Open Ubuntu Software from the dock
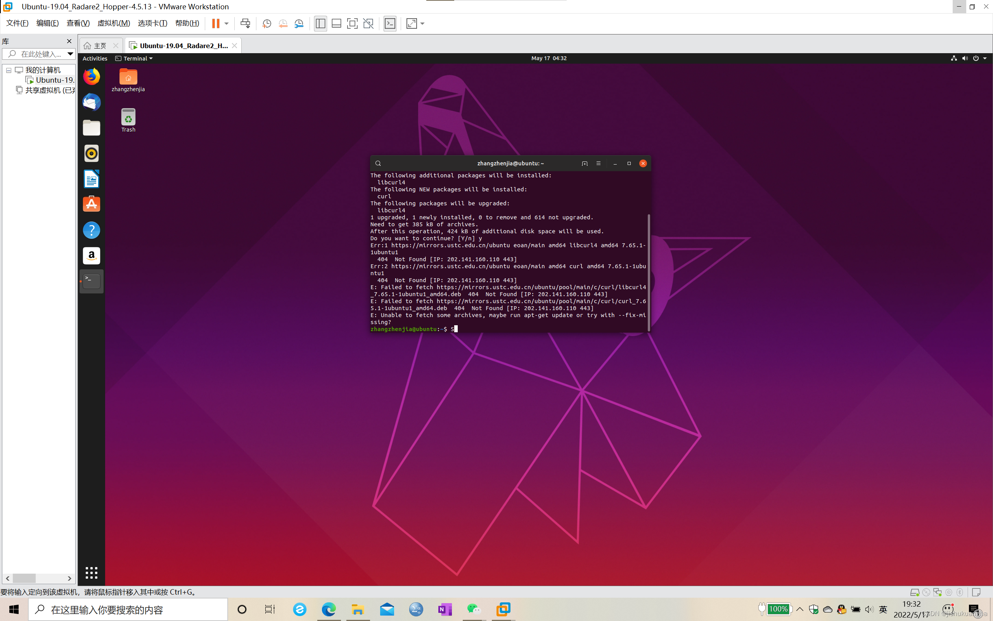This screenshot has height=621, width=993. (92, 205)
